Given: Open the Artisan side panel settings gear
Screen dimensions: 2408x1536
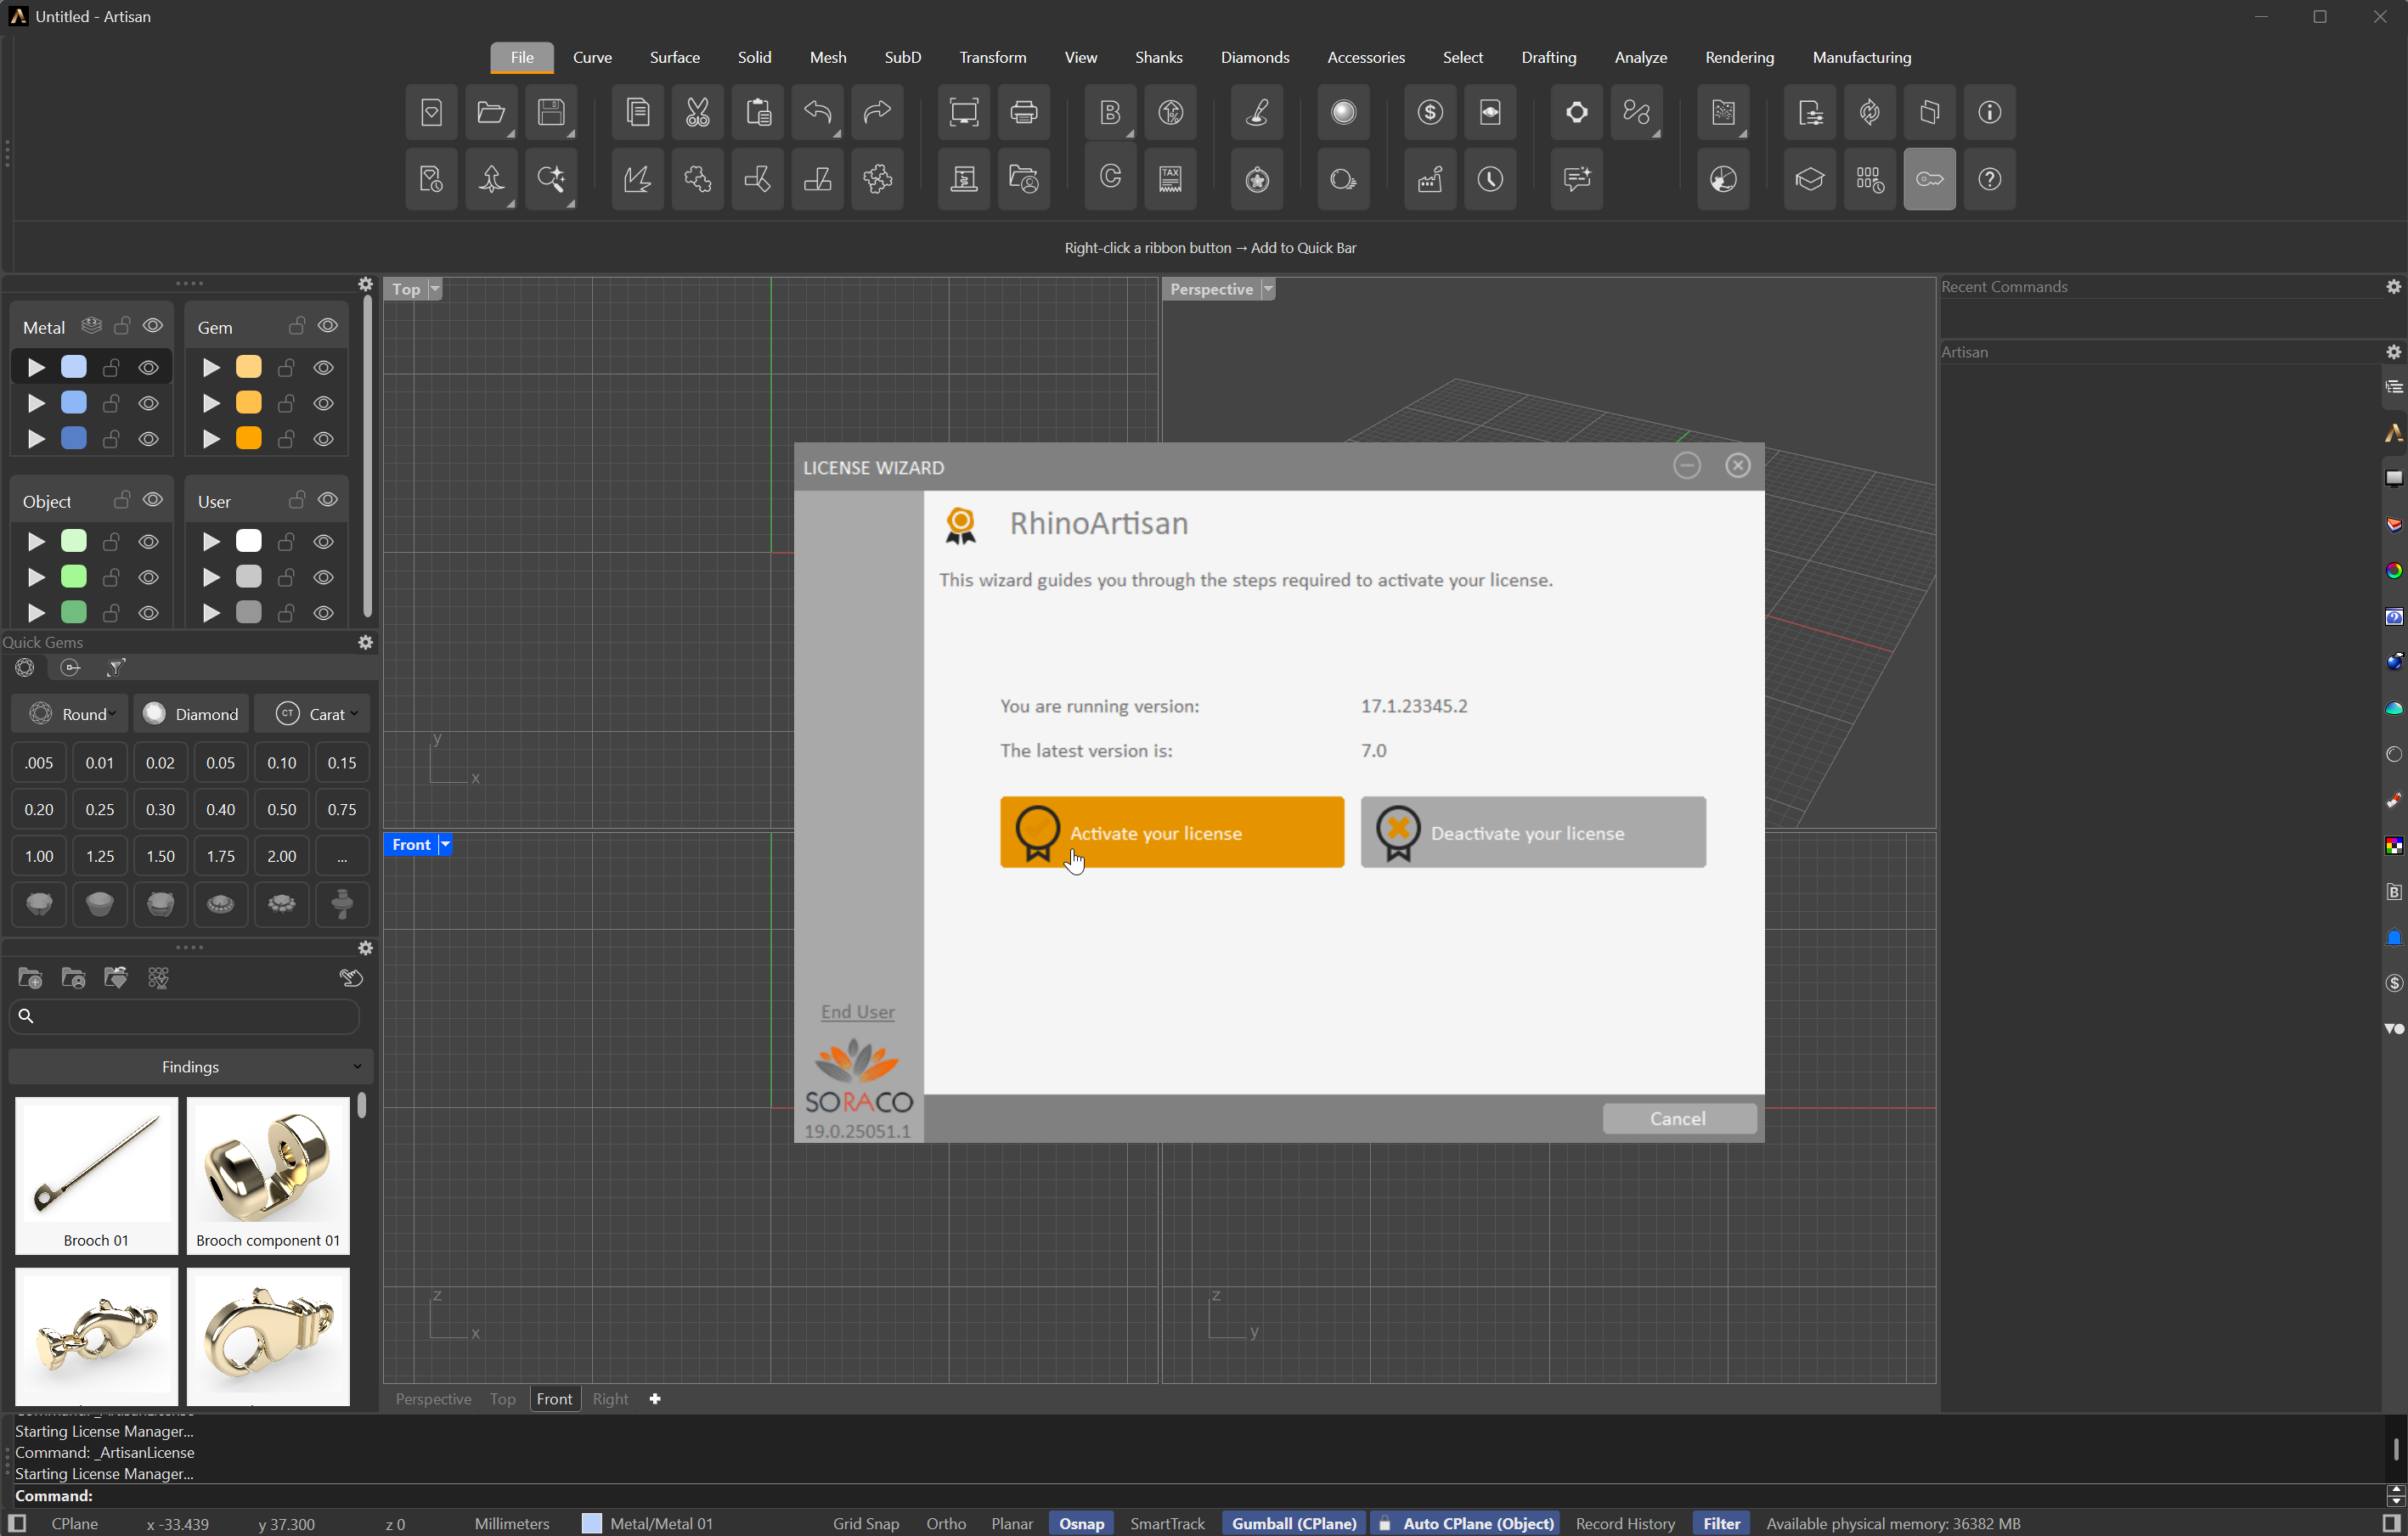Looking at the screenshot, I should coord(2393,352).
